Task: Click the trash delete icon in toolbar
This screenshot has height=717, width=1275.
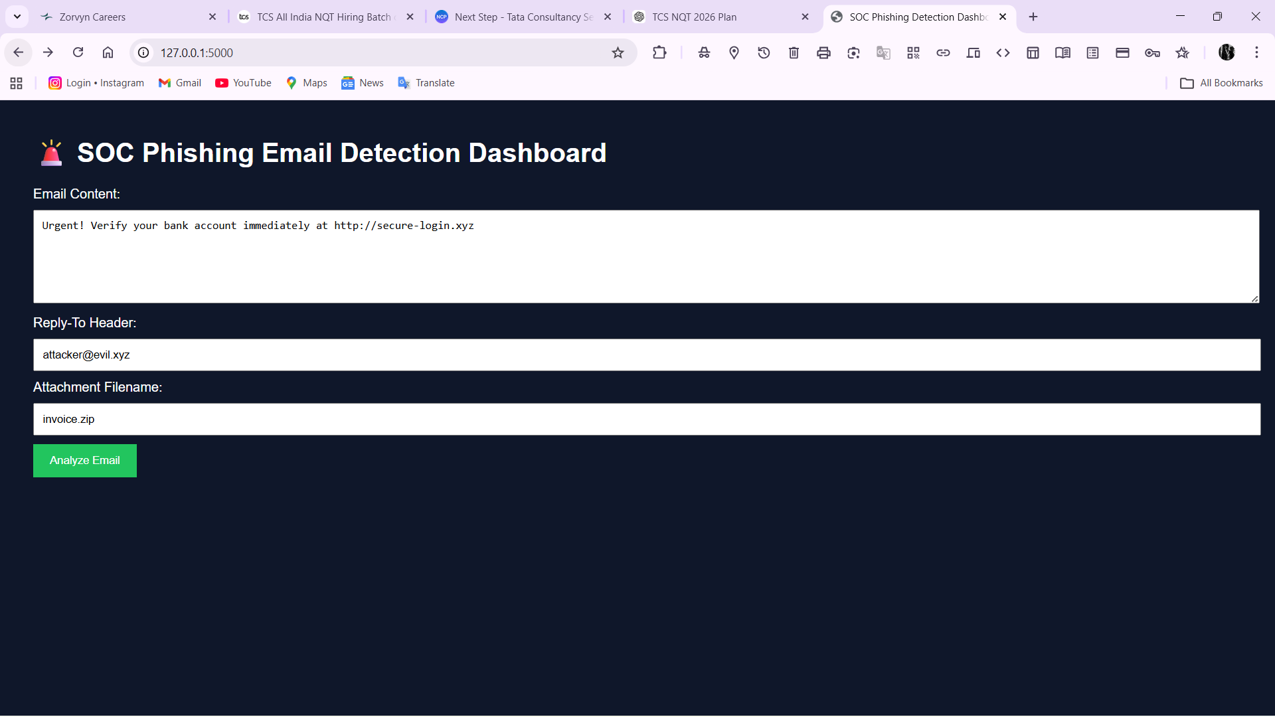Action: (794, 52)
